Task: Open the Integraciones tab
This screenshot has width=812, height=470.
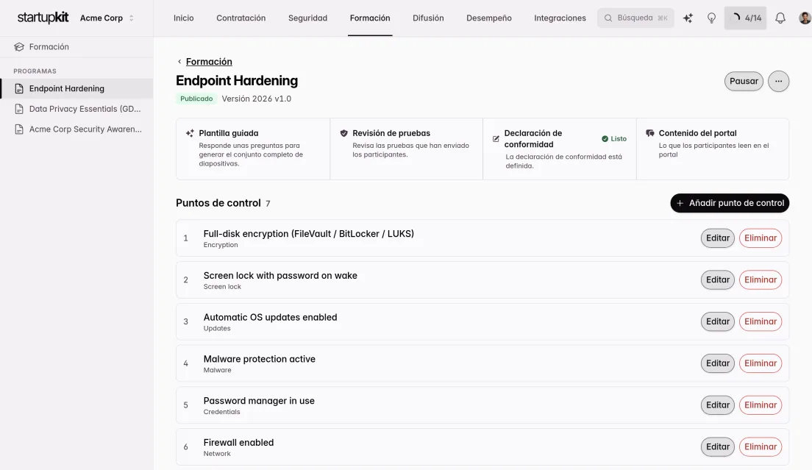Action: point(560,18)
